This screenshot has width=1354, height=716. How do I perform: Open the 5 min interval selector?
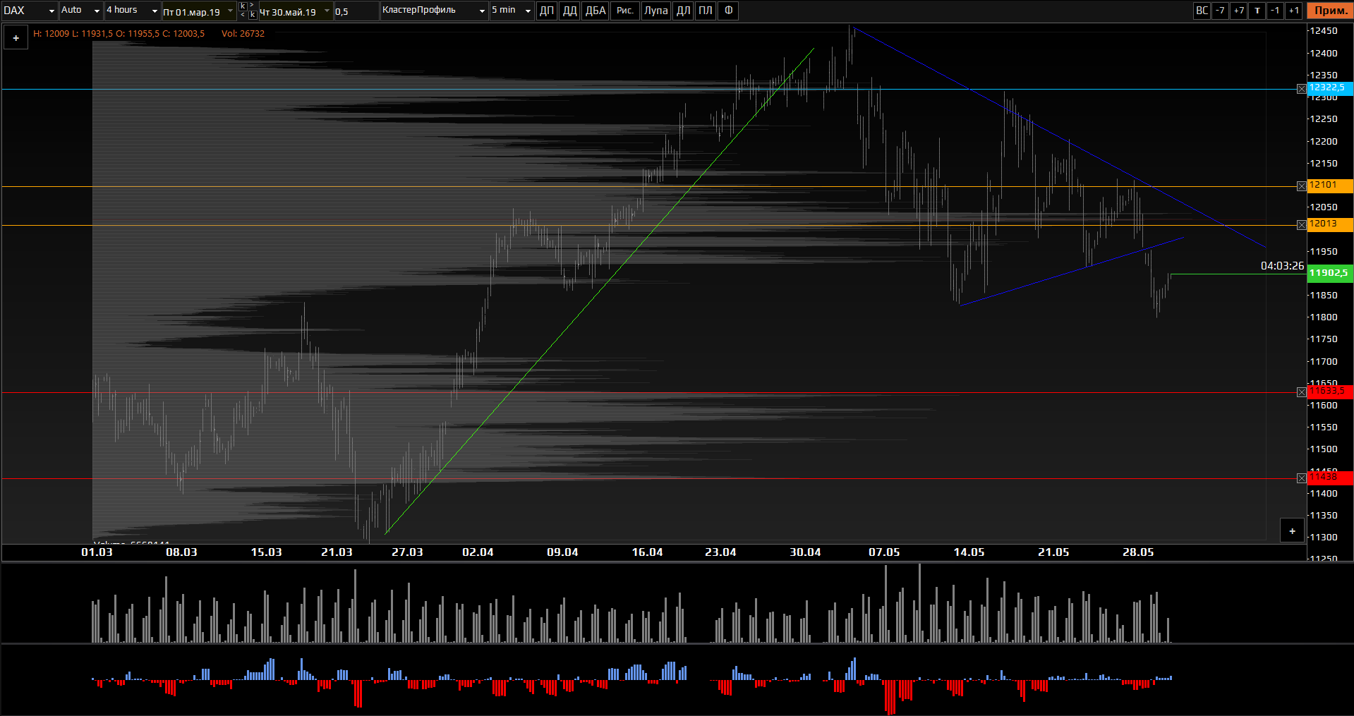coord(511,11)
